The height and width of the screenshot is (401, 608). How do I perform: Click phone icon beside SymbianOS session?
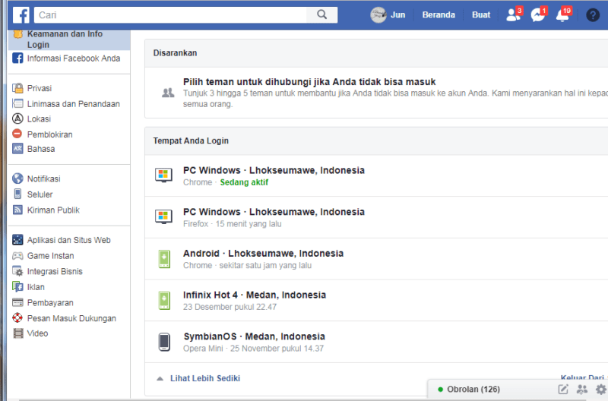164,342
